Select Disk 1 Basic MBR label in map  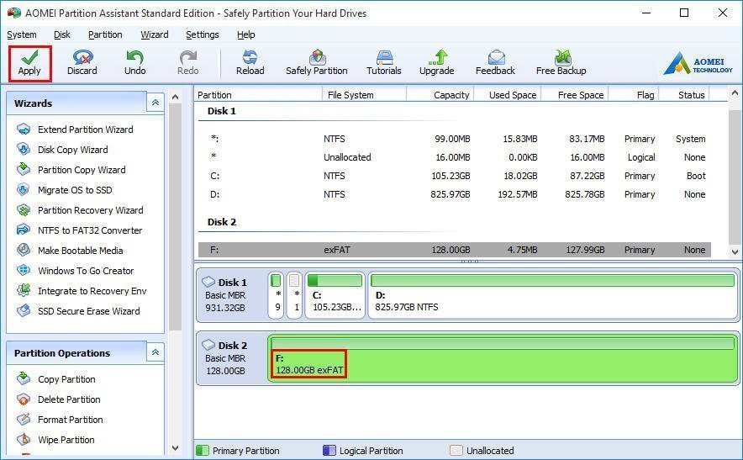(x=232, y=295)
